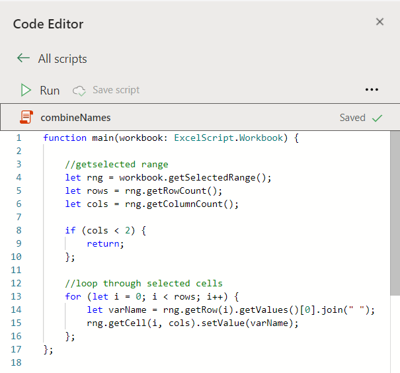The width and height of the screenshot is (400, 373).
Task: Click the Run button label
Action: tap(50, 91)
